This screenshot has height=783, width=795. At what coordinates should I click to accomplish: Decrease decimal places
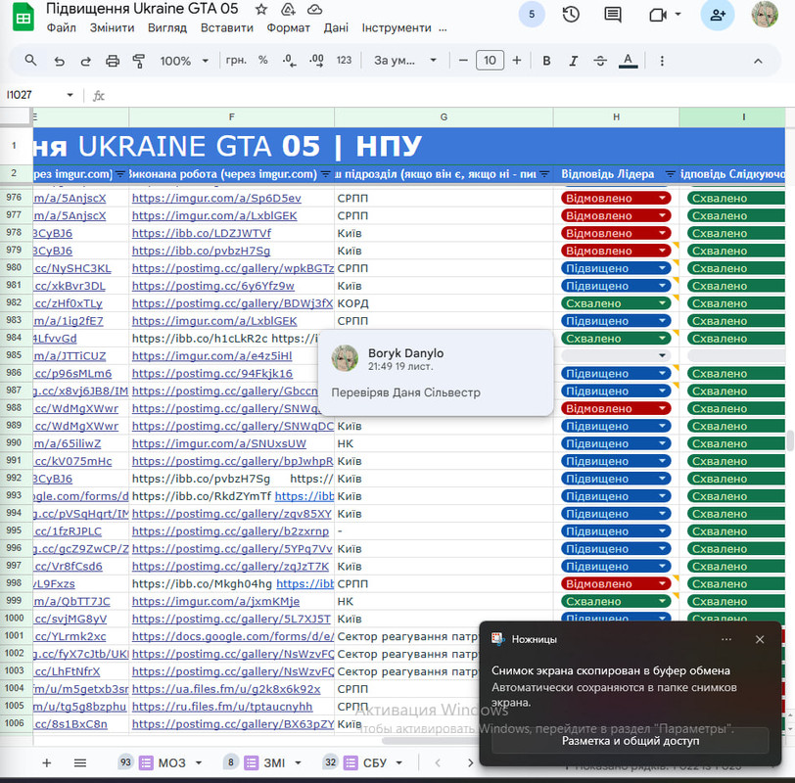click(x=289, y=61)
